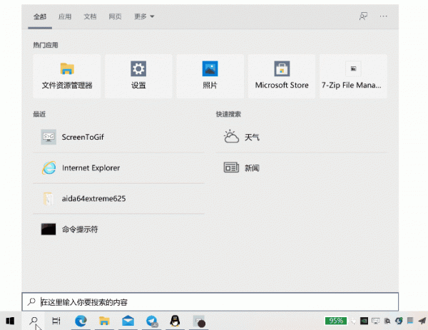Open 文件资源管理器 from top apps
The height and width of the screenshot is (330, 428).
tap(67, 76)
